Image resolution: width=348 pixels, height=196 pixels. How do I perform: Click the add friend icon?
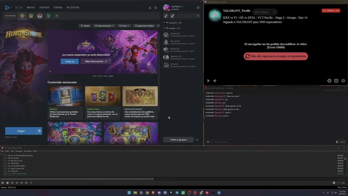pyautogui.click(x=166, y=16)
